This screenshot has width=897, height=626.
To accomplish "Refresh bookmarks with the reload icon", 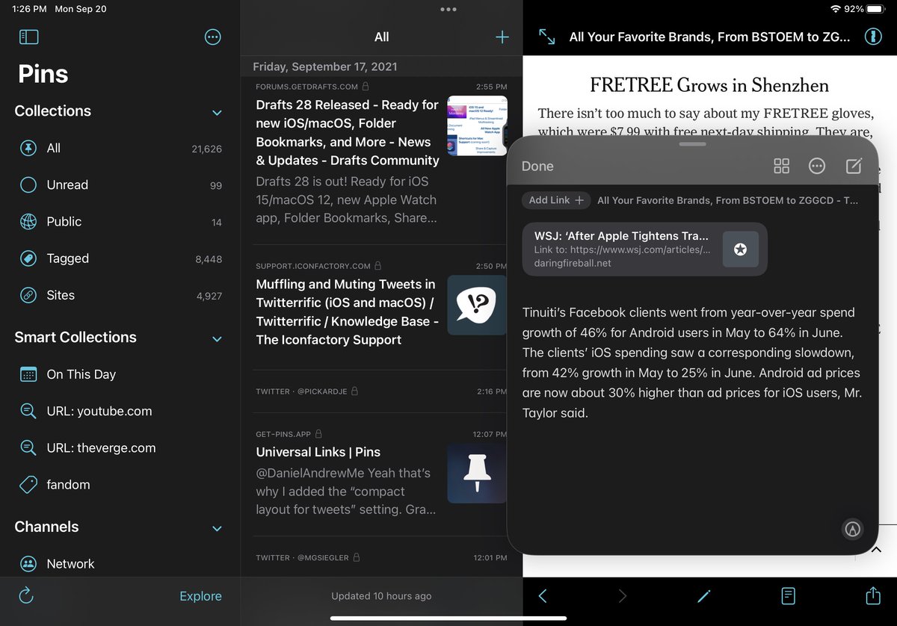I will (x=26, y=595).
